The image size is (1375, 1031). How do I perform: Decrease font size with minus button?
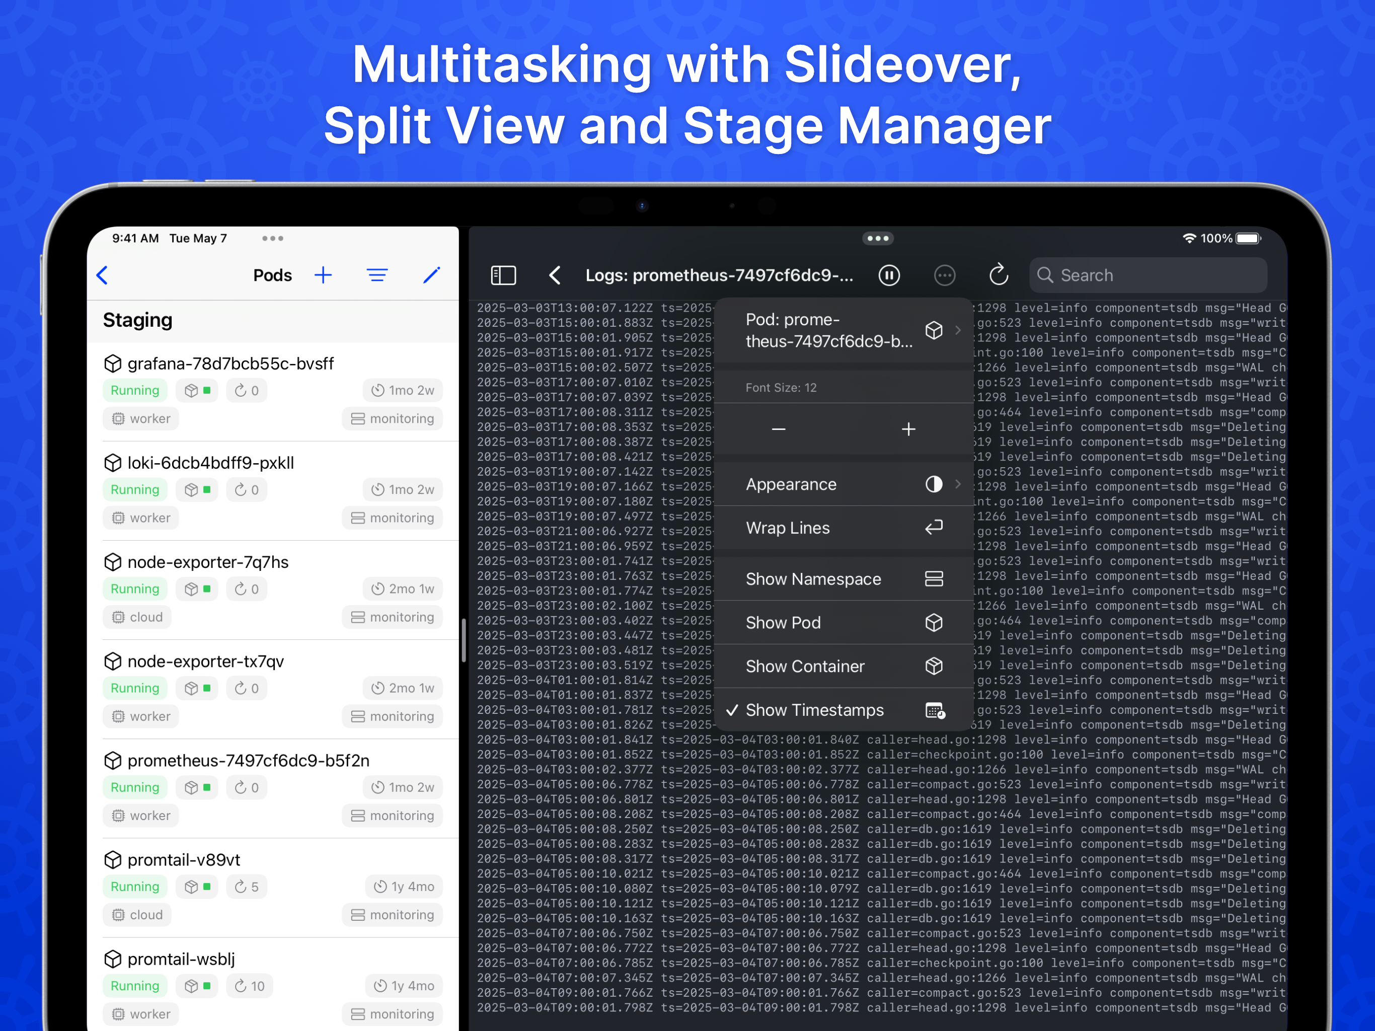778,429
